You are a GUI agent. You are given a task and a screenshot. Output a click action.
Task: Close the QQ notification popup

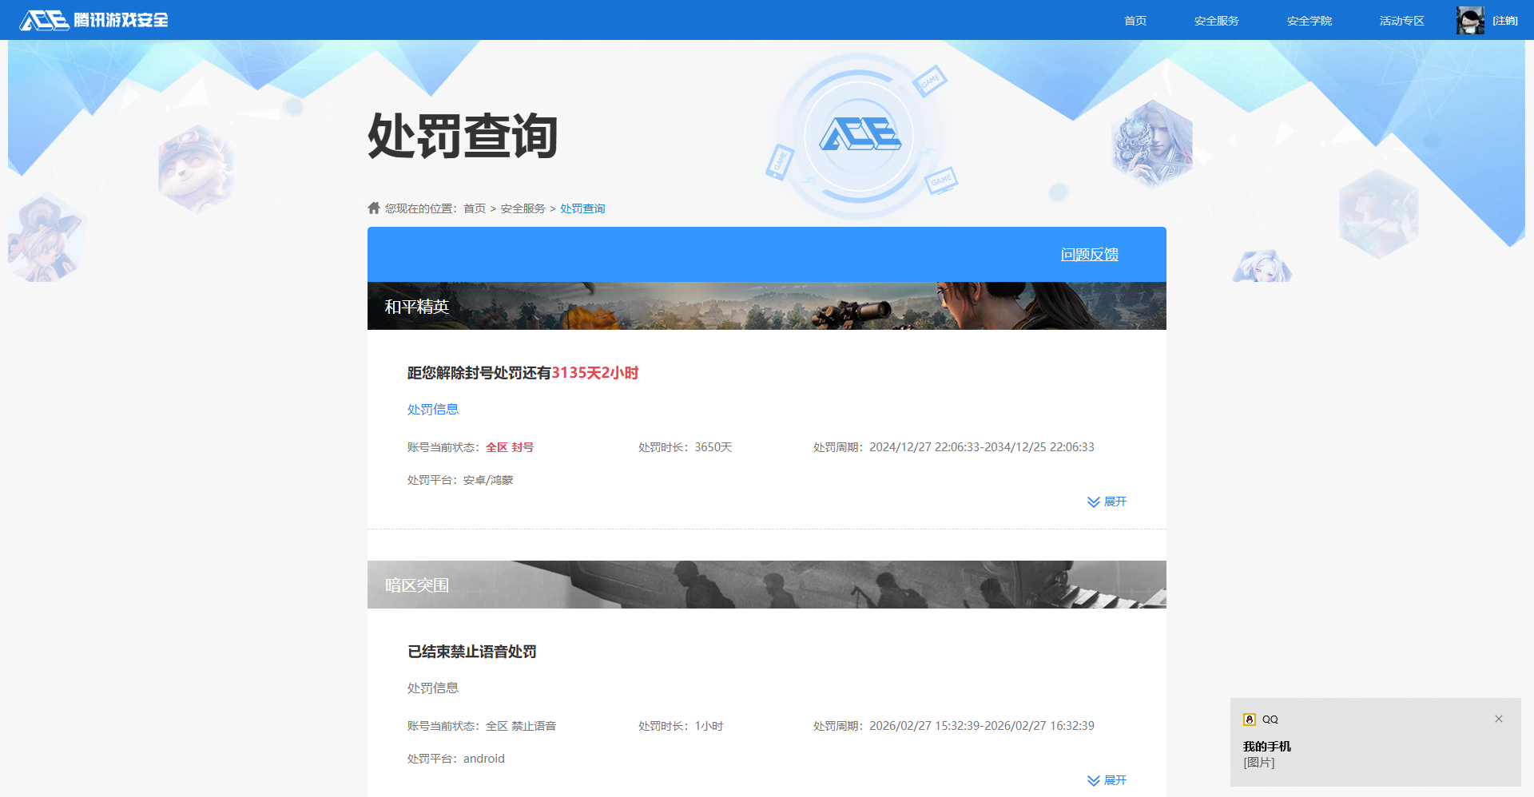click(x=1499, y=719)
